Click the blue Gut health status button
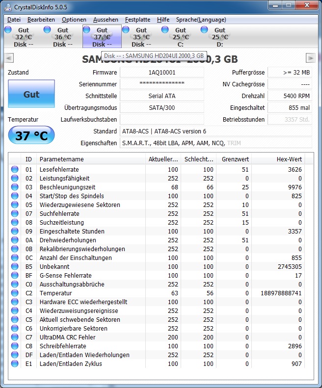The height and width of the screenshot is (388, 322). tap(31, 94)
